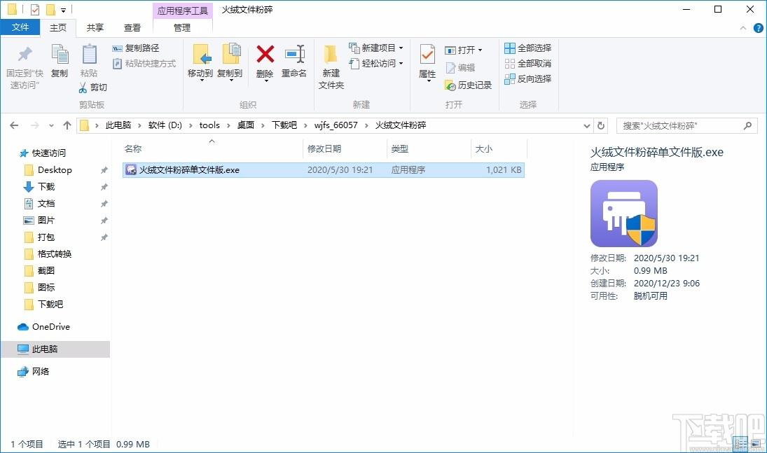
Task: Click the Open button in ribbon
Action: (464, 50)
